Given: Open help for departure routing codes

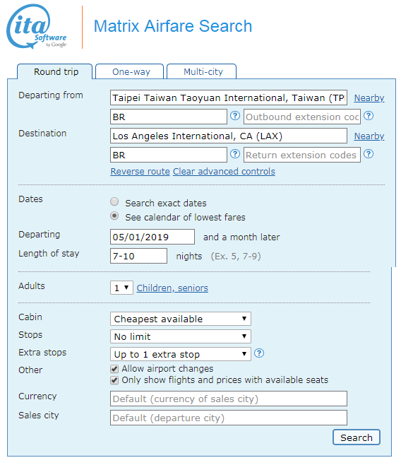Looking at the screenshot, I should point(235,116).
